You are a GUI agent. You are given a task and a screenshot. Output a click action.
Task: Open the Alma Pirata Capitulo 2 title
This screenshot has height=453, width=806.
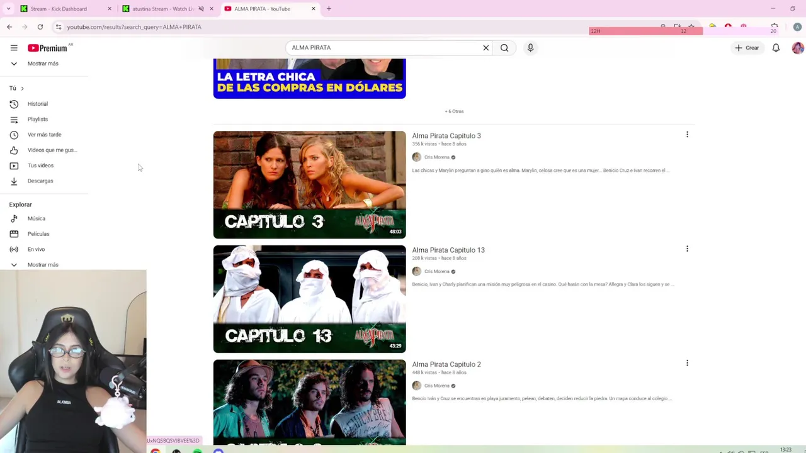446,364
